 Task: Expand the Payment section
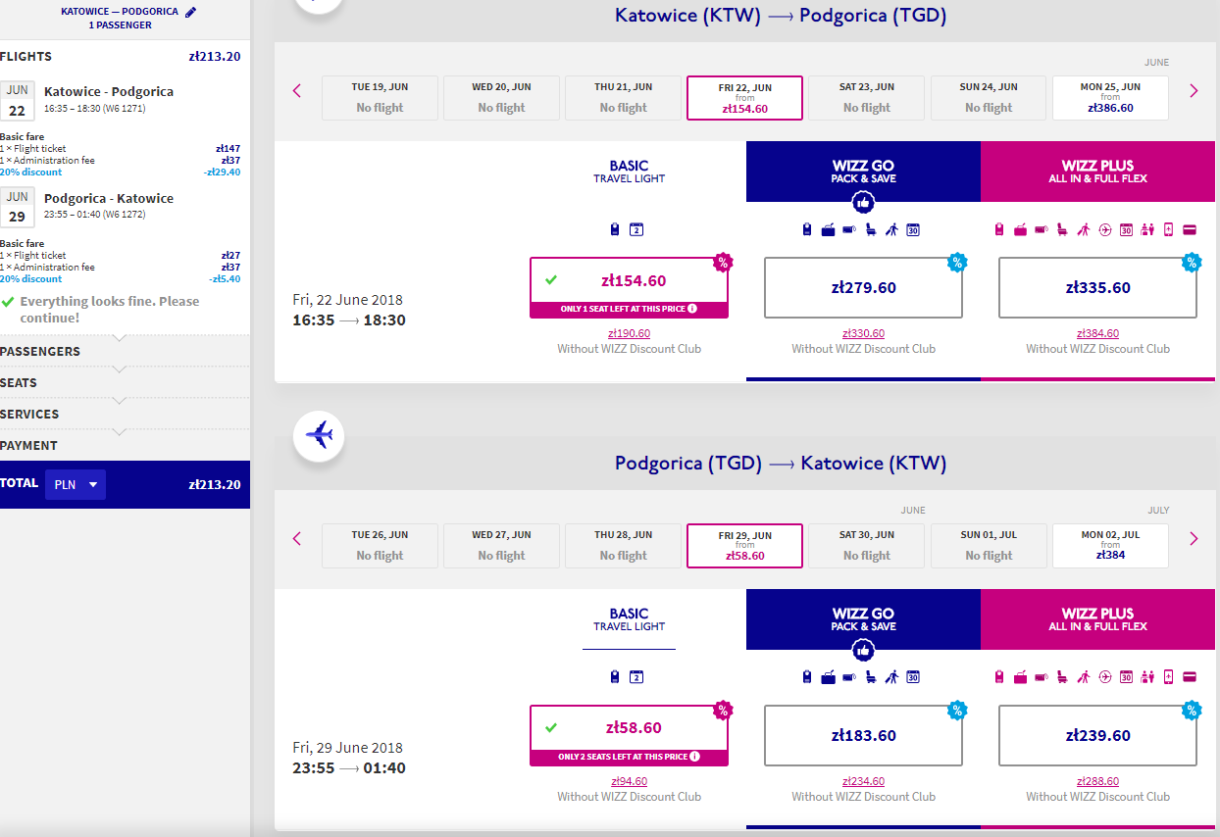point(125,446)
